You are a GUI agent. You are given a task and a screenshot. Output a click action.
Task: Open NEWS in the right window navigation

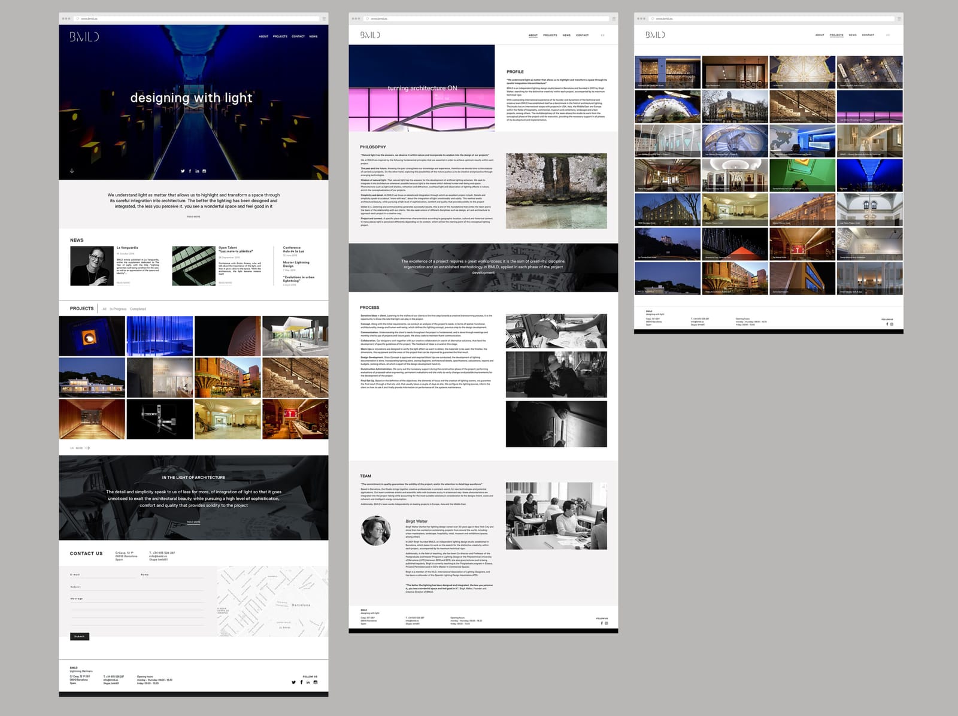(853, 35)
